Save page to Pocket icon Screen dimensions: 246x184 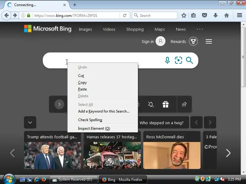[x=204, y=15]
